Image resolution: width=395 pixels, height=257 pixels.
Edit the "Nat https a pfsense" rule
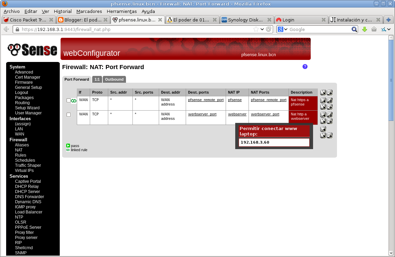(330, 100)
